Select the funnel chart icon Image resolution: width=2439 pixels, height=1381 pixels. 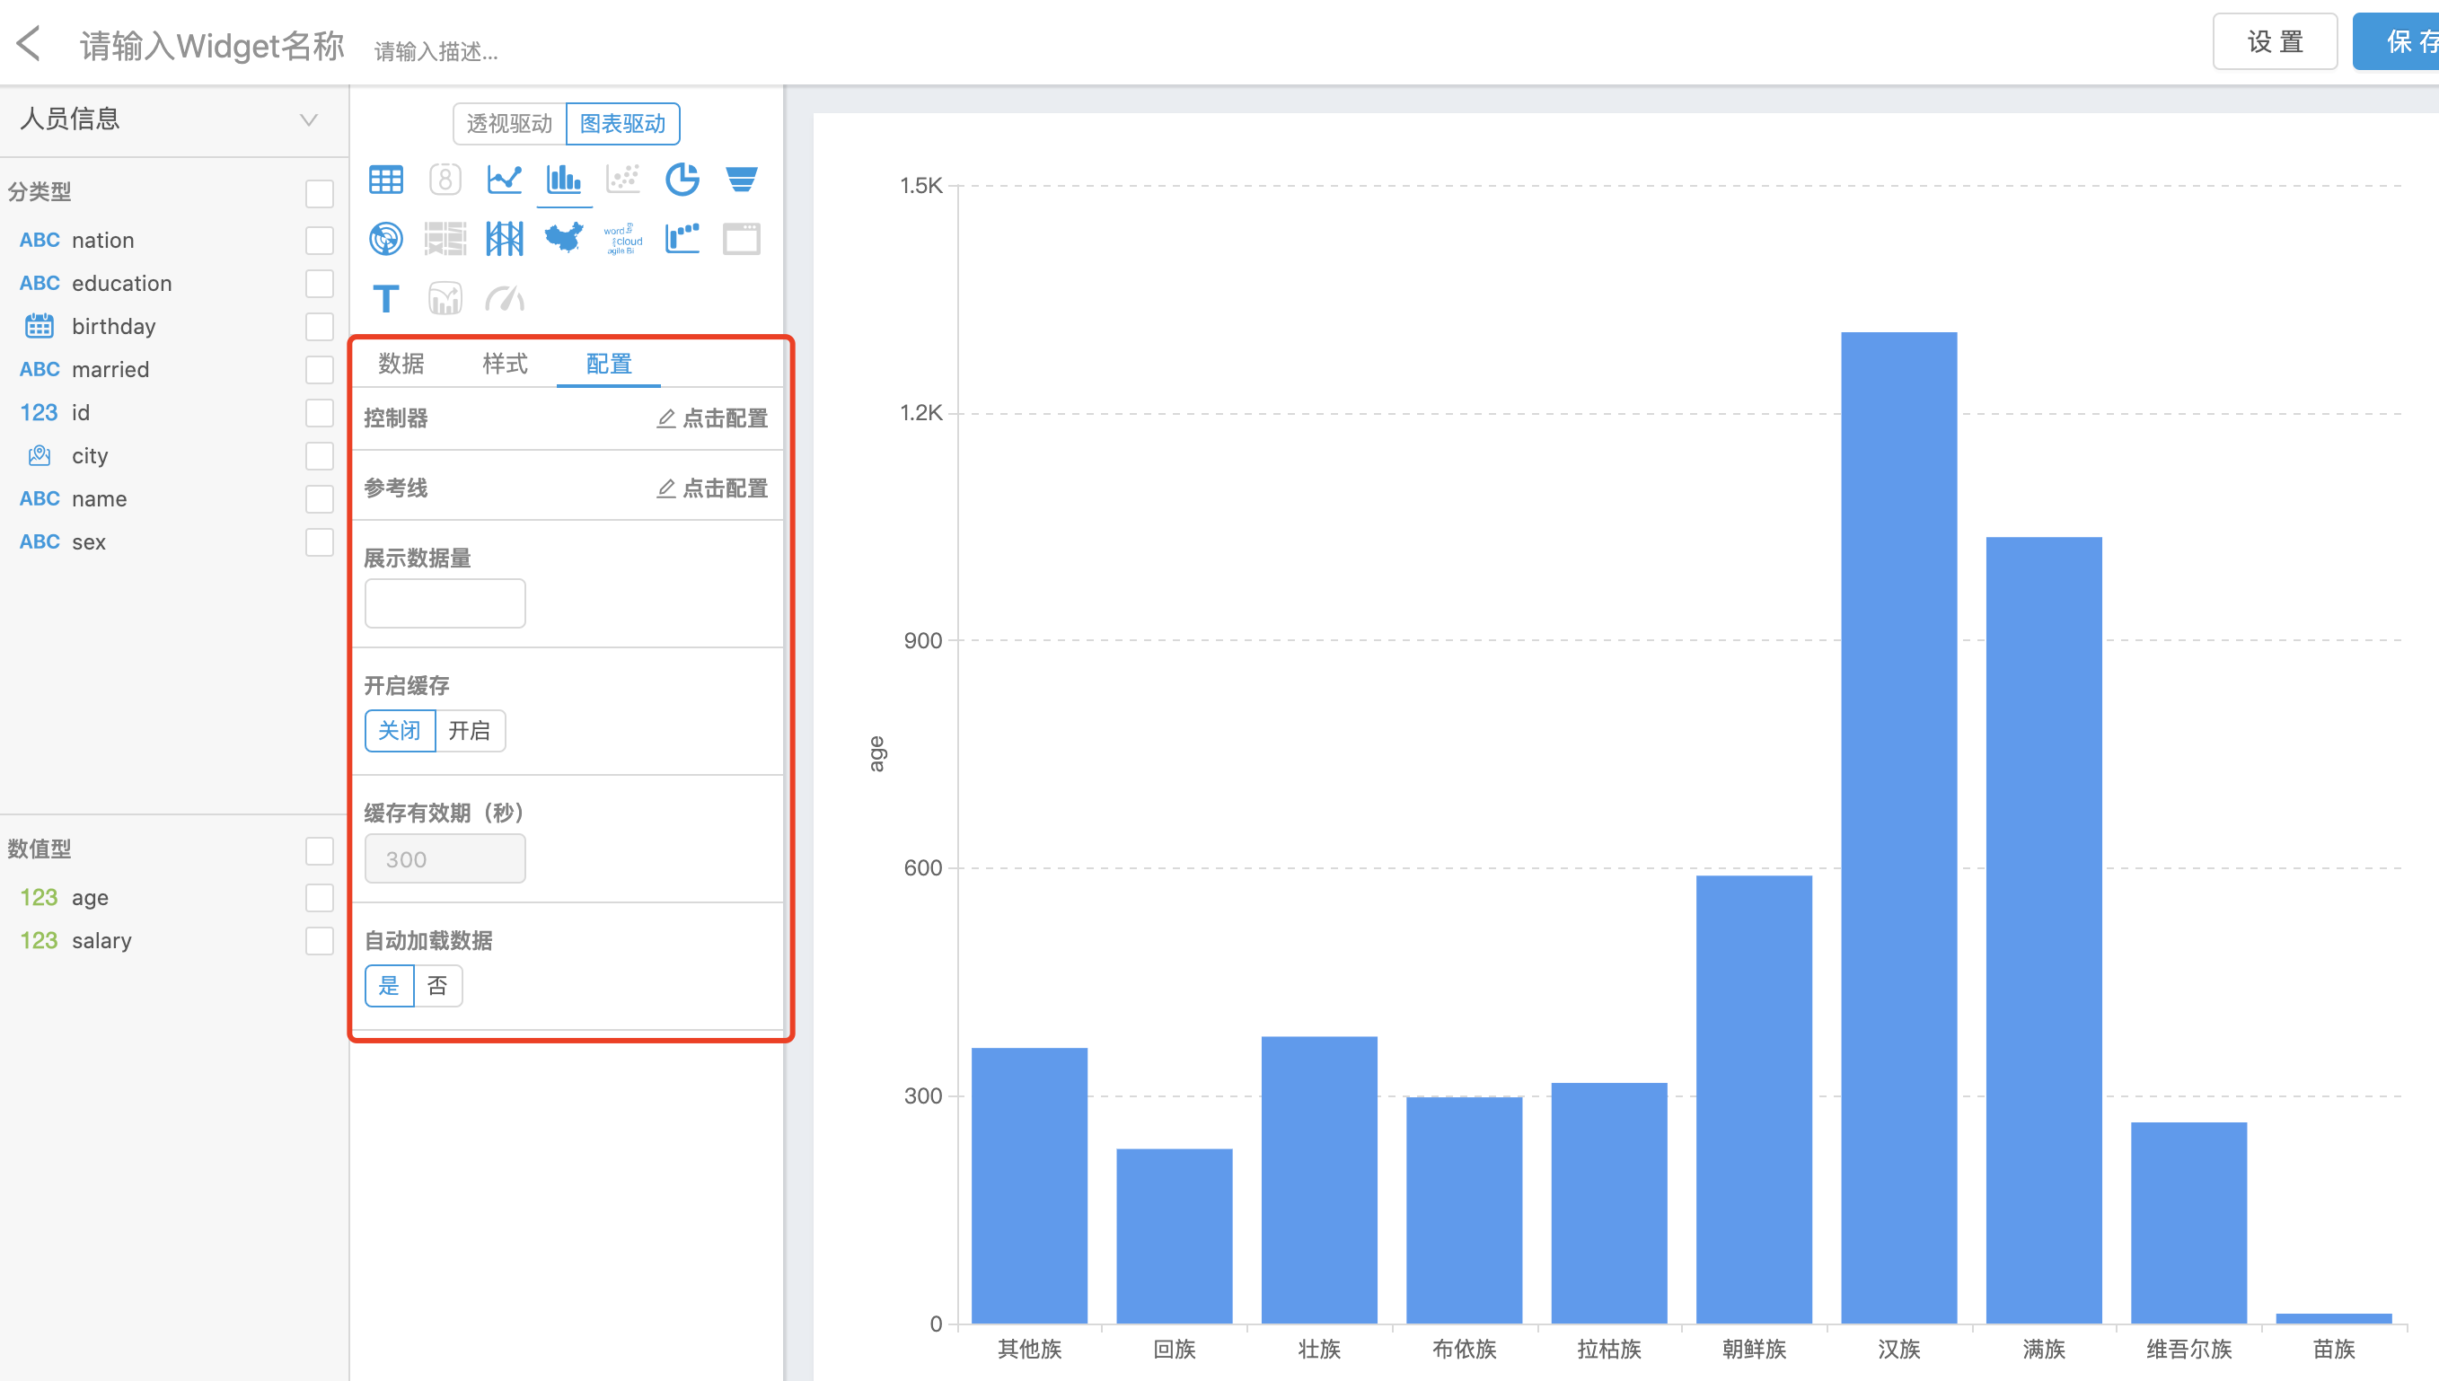tap(741, 180)
